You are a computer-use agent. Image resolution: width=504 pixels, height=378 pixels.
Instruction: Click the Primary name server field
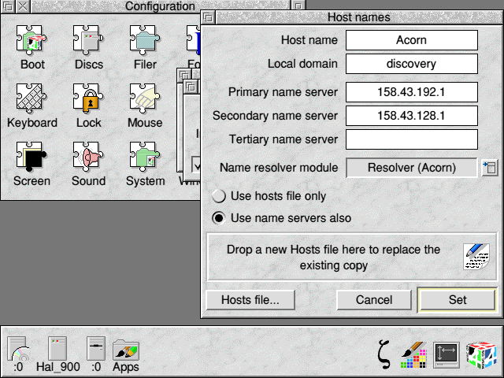pos(411,92)
